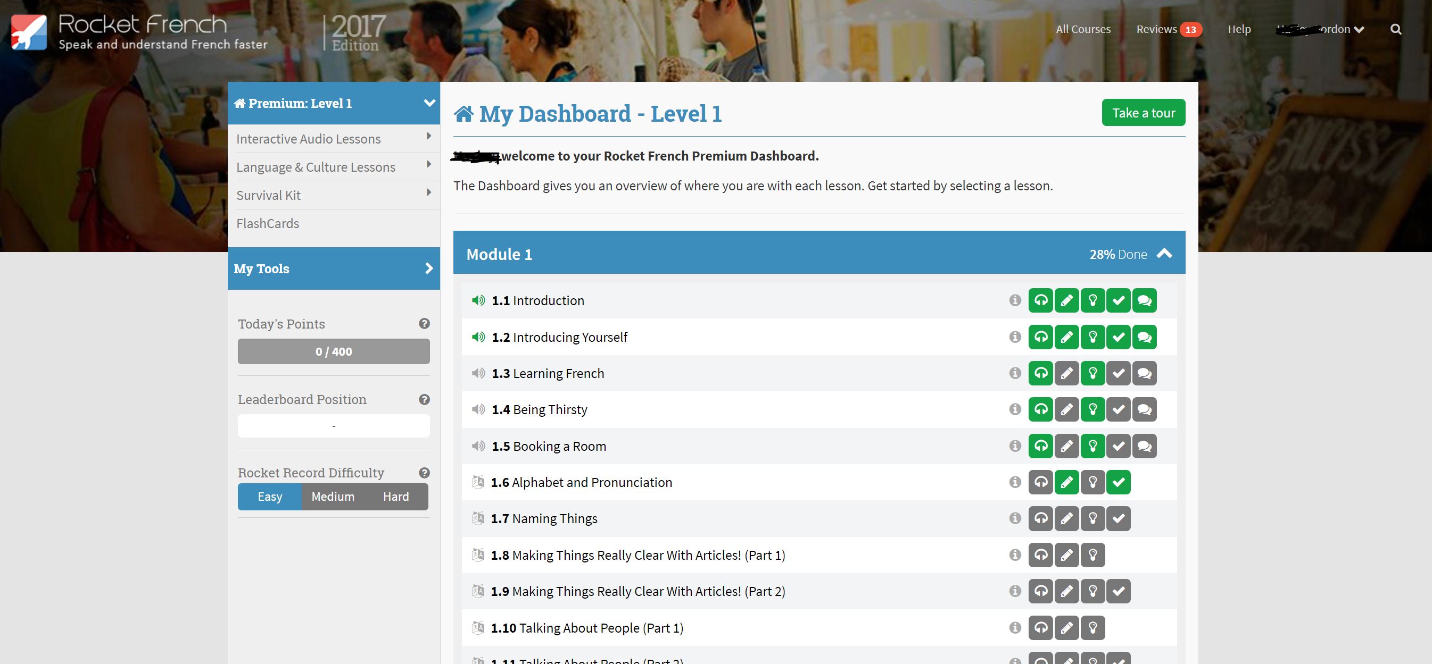Click language icon beside 1.7 Naming Things
The image size is (1432, 664).
[477, 518]
